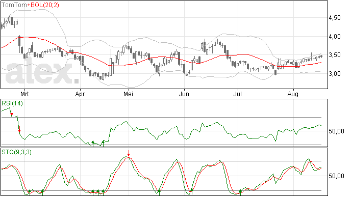
Task: Click the 50,00 level label in STO panel
Action: pyautogui.click(x=336, y=176)
